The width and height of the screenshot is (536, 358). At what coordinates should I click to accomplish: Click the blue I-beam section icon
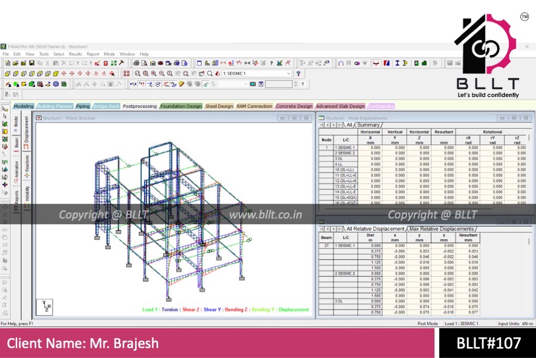[397, 63]
